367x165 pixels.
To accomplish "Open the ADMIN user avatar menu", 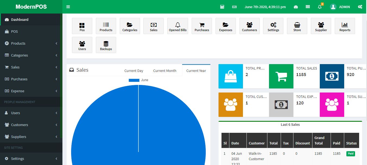I will tap(333, 7).
